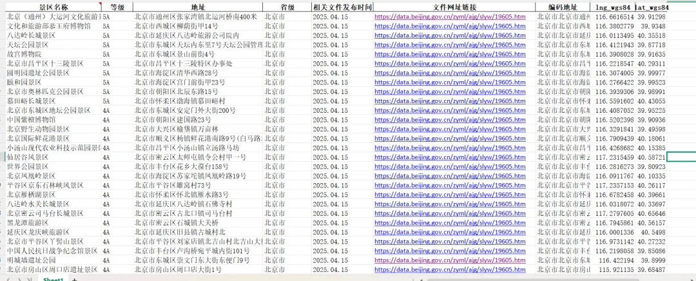The height and width of the screenshot is (281, 696).
Task: Select the address cell 北京市密云区石城镇大关桥
Action: [x=198, y=223]
